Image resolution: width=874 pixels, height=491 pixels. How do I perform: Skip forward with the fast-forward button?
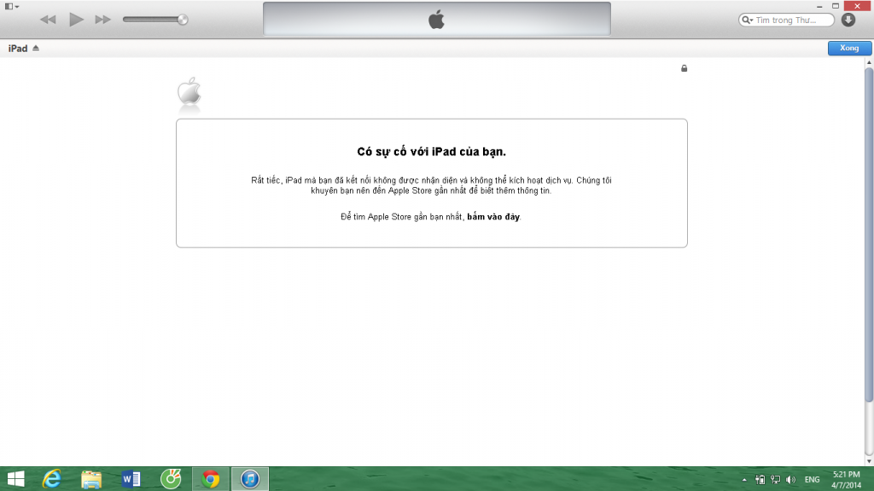(x=102, y=20)
